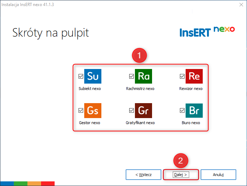The image size is (247, 186).
Task: Go back with the Wstecz button
Action: point(143,175)
